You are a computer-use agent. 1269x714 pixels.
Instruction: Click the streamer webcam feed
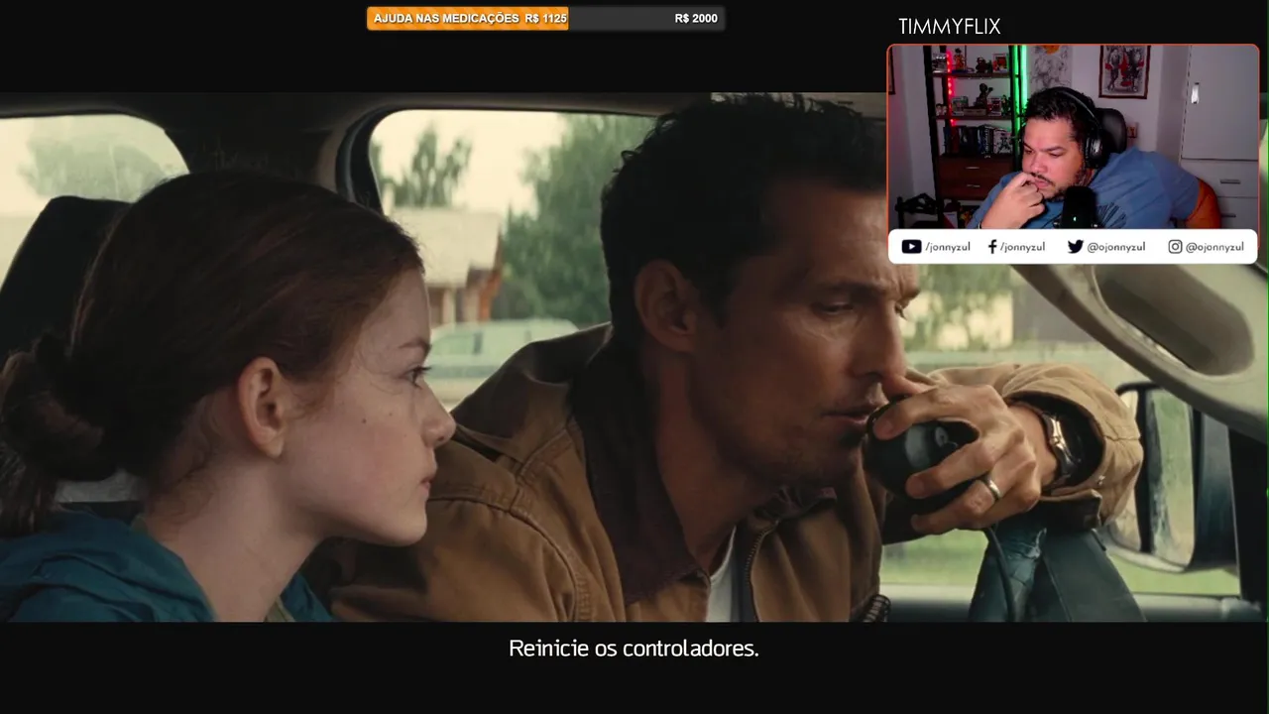1073,137
